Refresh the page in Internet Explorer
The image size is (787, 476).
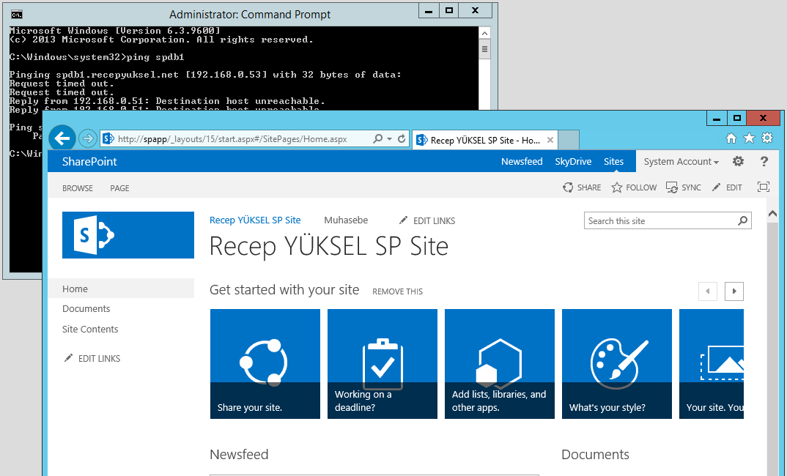coord(402,139)
